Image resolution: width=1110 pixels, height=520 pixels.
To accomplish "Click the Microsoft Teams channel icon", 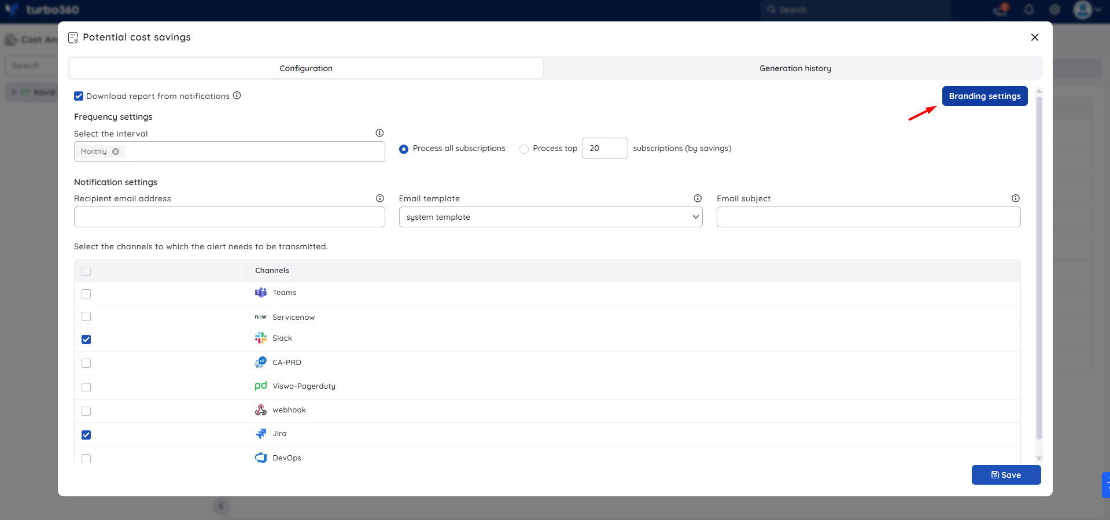I will 261,293.
